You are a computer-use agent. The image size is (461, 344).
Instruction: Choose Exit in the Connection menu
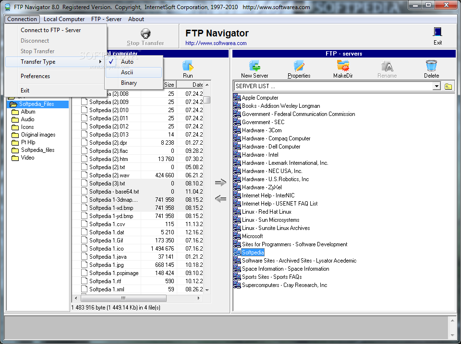55,91
